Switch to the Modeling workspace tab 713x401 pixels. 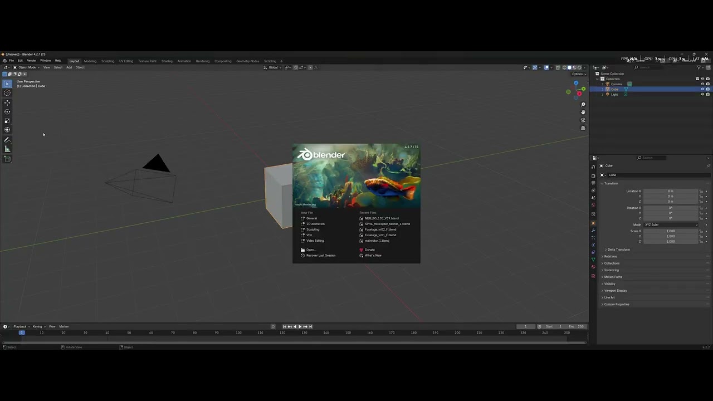coord(90,61)
